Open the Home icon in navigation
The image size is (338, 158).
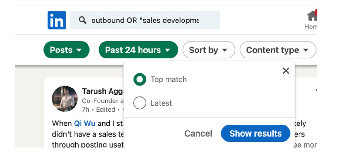[x=312, y=15]
